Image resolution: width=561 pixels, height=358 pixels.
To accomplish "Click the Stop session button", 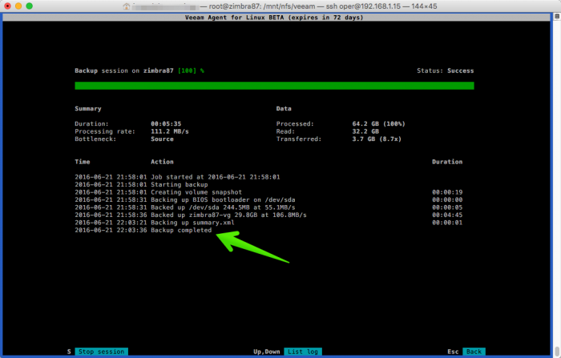I will pos(101,352).
